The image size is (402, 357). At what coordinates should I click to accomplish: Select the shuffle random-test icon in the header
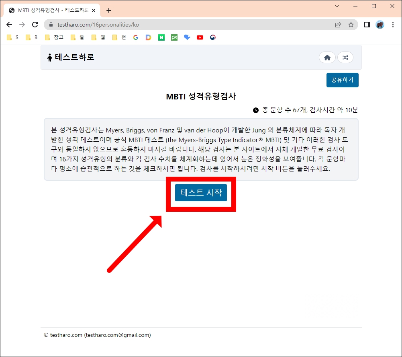point(345,58)
